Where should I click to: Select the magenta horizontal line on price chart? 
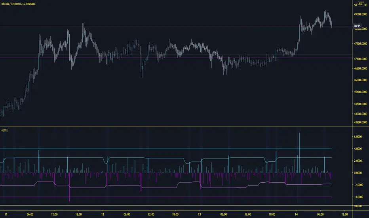pyautogui.click(x=176, y=57)
